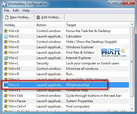Click 'Control window:' action in Win+M row

pyautogui.click(x=49, y=69)
